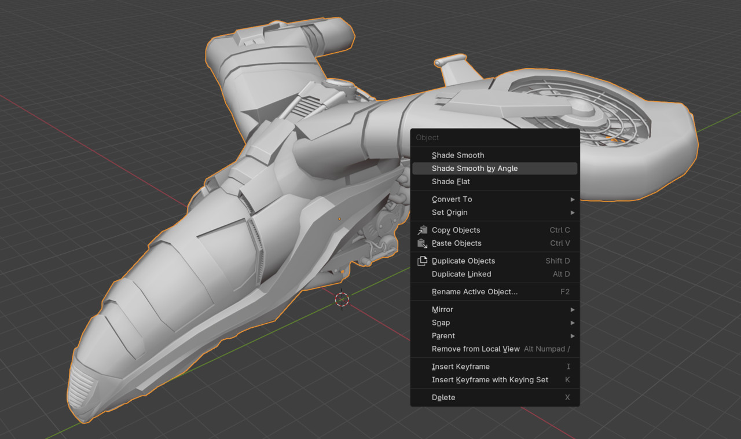741x439 pixels.
Task: Open the Snap submenu
Action: coord(494,323)
